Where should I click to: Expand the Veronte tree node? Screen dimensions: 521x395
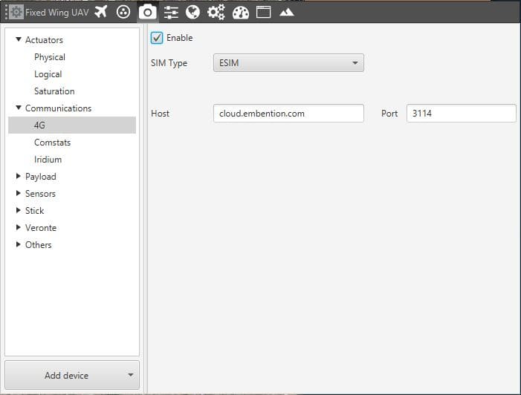click(19, 227)
